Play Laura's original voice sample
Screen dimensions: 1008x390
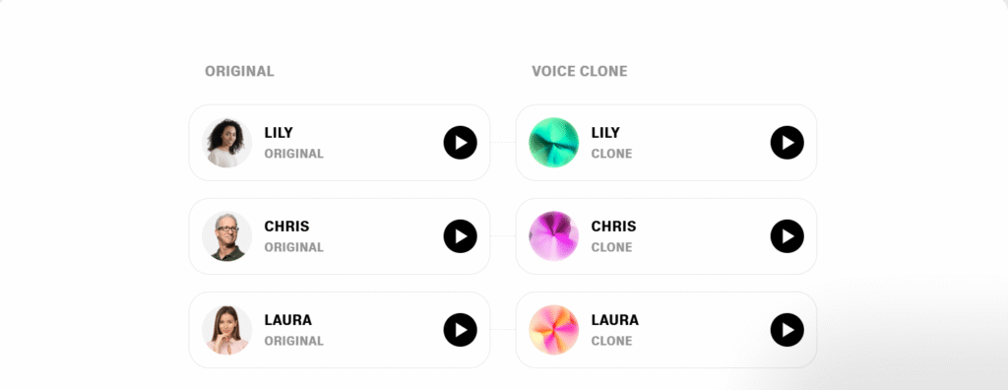tap(461, 330)
